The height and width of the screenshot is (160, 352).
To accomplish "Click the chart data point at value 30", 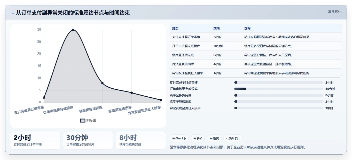I will point(73,30).
